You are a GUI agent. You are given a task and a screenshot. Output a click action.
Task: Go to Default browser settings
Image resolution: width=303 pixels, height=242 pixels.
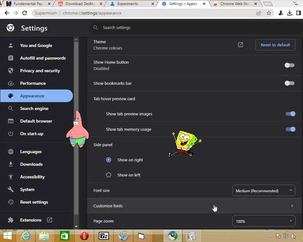37,121
